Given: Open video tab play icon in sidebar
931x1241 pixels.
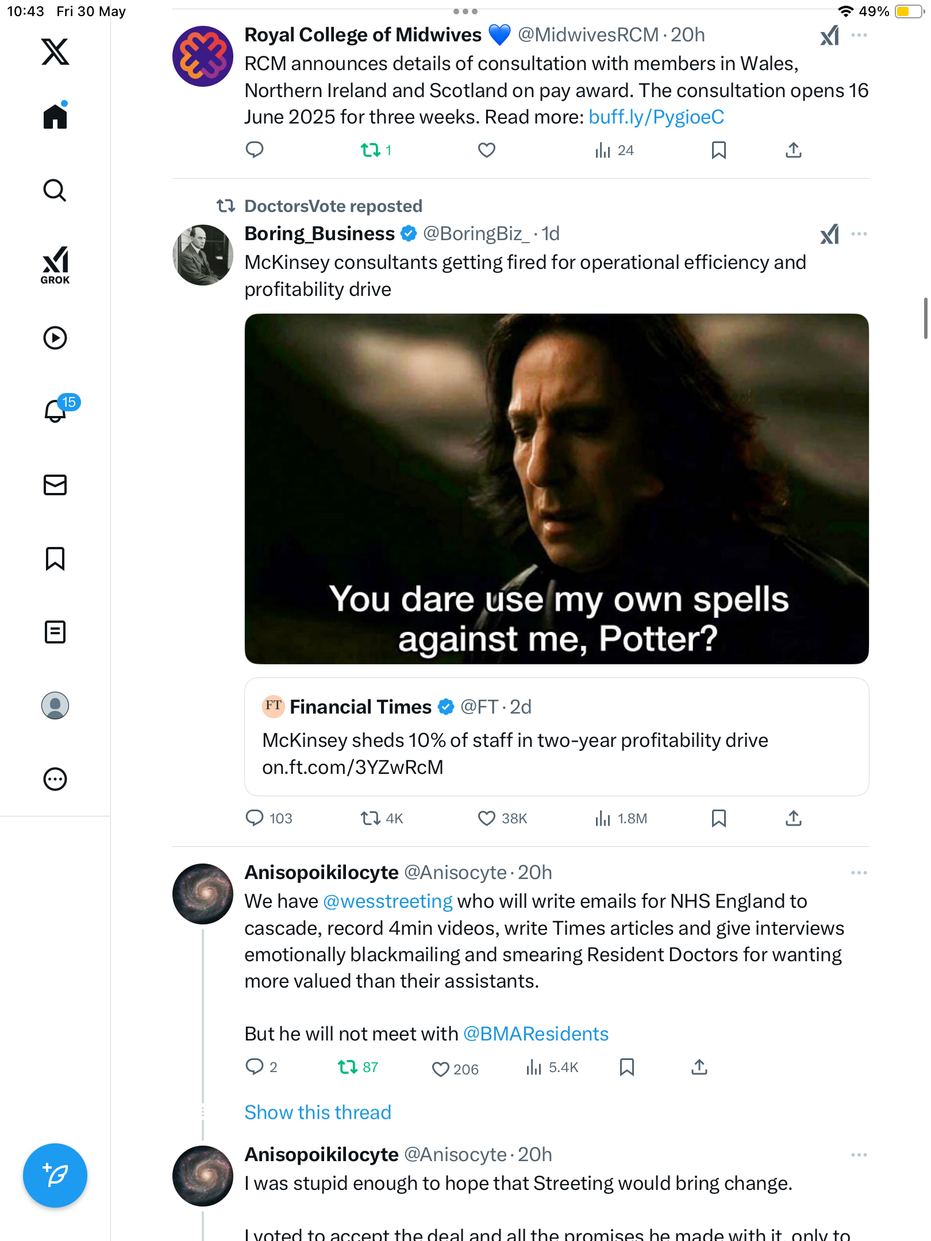Looking at the screenshot, I should (55, 338).
